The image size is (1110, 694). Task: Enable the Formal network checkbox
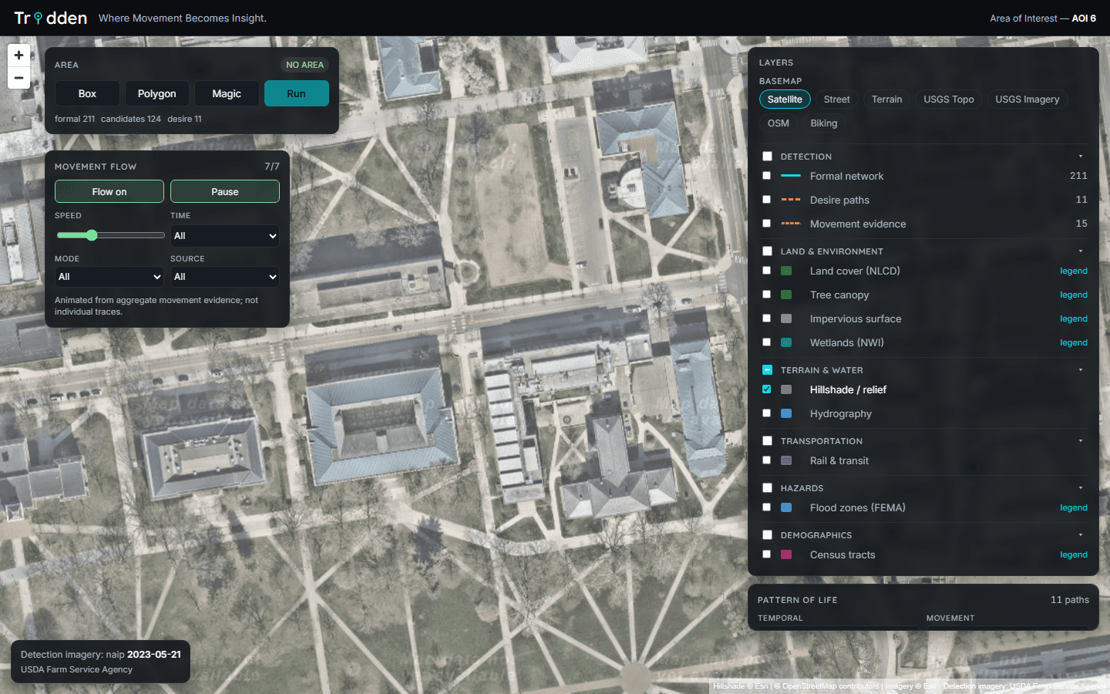click(x=766, y=176)
